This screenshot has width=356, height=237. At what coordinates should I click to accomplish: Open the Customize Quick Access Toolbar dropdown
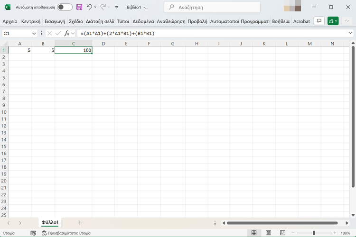tap(116, 7)
